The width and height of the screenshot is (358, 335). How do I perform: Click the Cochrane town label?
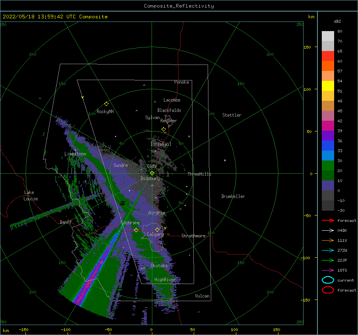pyautogui.click(x=130, y=223)
